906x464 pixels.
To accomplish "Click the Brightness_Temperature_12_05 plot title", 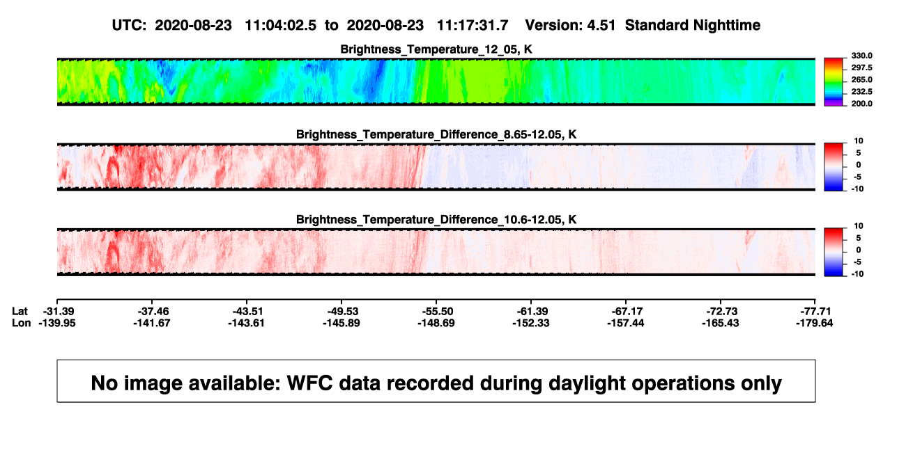I will (436, 49).
